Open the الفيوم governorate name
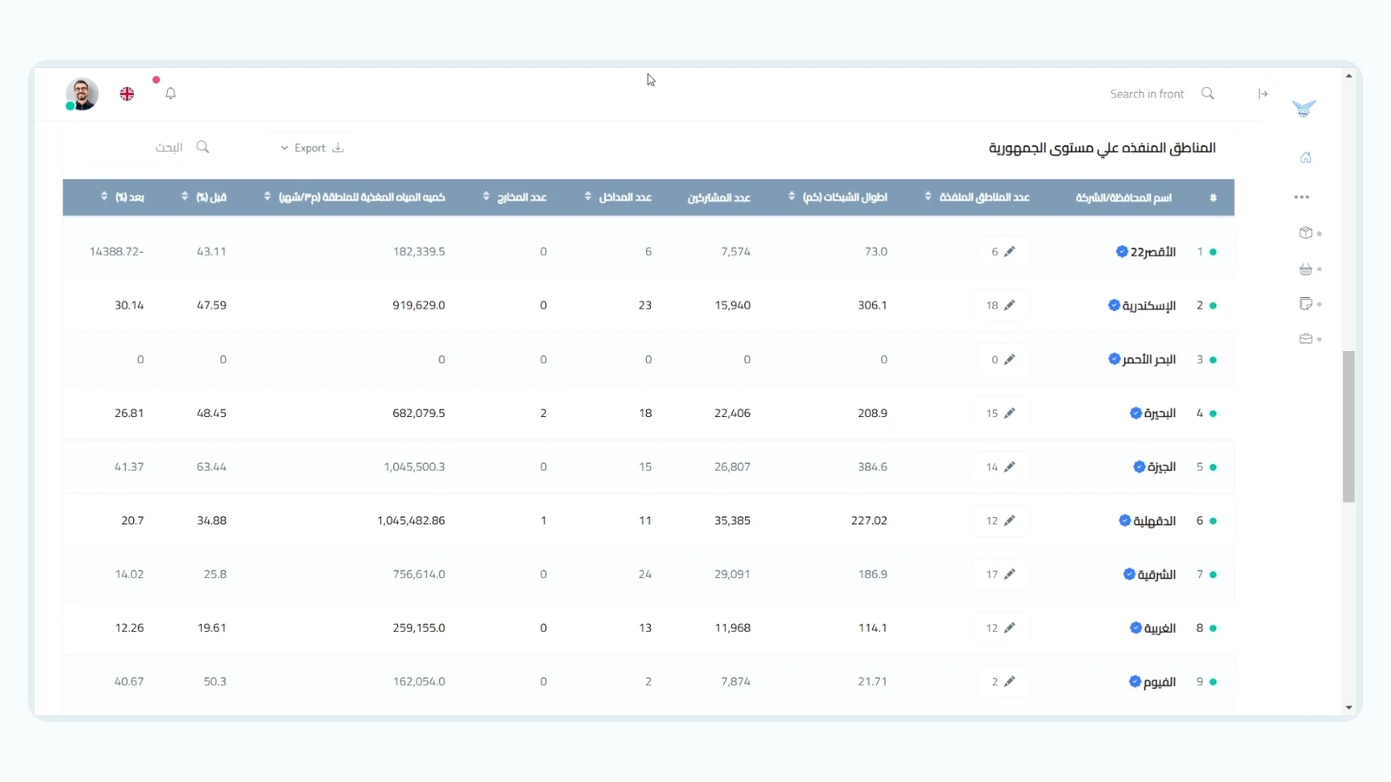 (x=1160, y=682)
